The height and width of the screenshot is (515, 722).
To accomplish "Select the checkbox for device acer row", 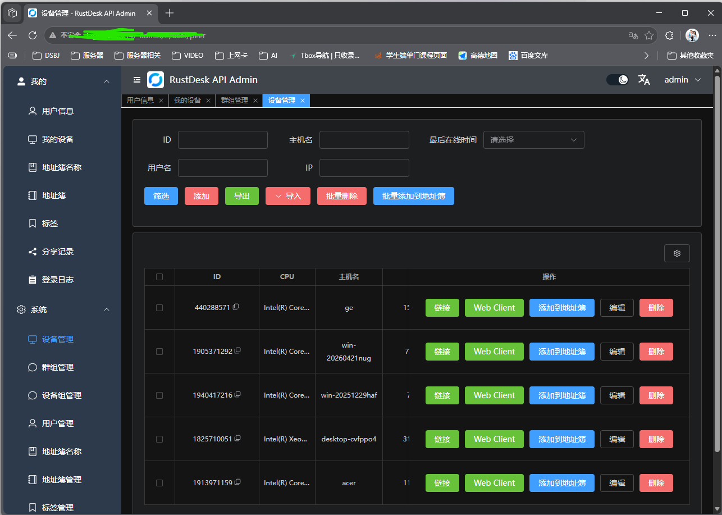I will point(159,483).
